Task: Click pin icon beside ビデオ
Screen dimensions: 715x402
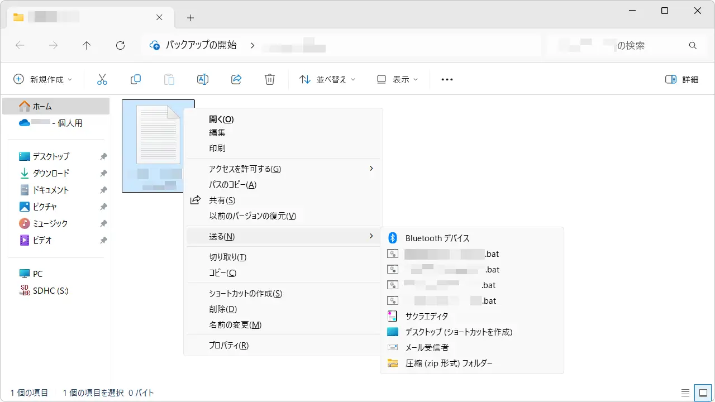Action: pyautogui.click(x=103, y=240)
